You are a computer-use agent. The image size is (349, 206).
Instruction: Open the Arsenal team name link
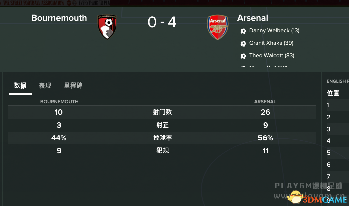[x=252, y=18]
